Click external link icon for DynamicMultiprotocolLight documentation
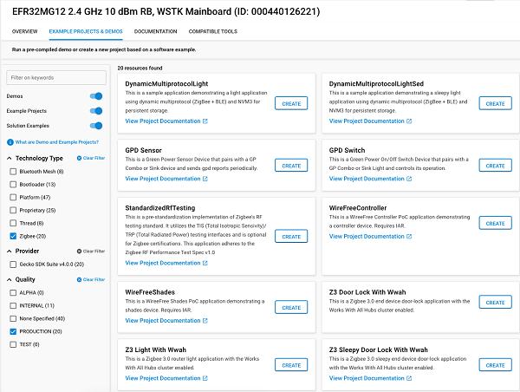This screenshot has height=392, width=520. (205, 121)
